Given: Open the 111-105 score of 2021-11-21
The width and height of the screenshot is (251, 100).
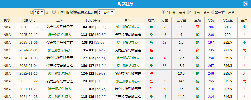Looking at the screenshot, I should (x=87, y=89).
